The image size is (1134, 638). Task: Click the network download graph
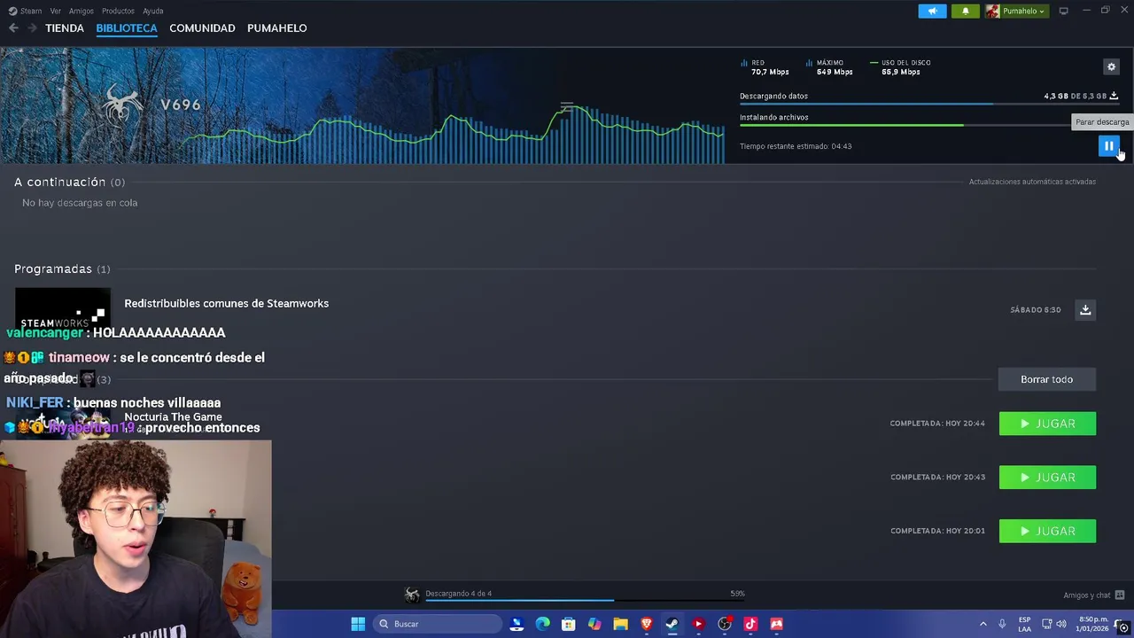454,135
